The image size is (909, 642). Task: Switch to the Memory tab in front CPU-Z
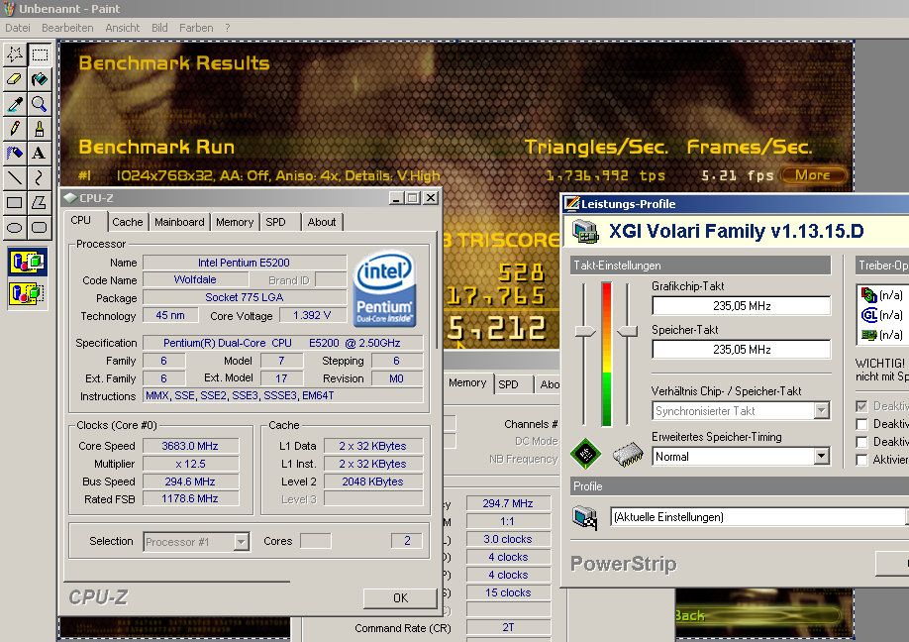(235, 222)
